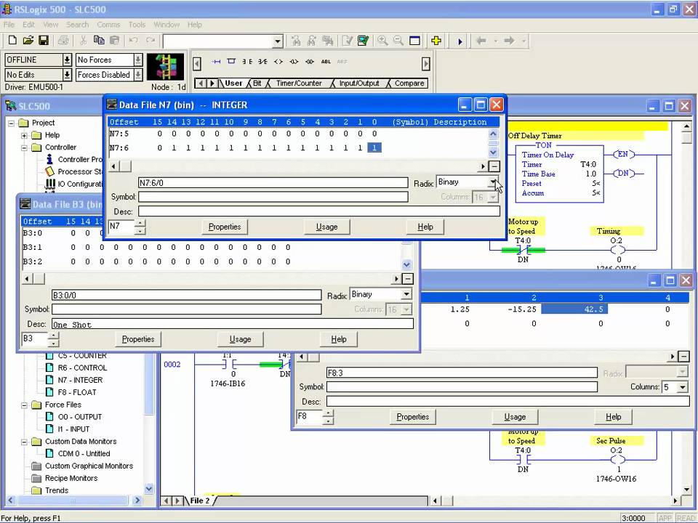This screenshot has width=698, height=523.
Task: Switch to Input/Output instruction tab
Action: pyautogui.click(x=358, y=83)
